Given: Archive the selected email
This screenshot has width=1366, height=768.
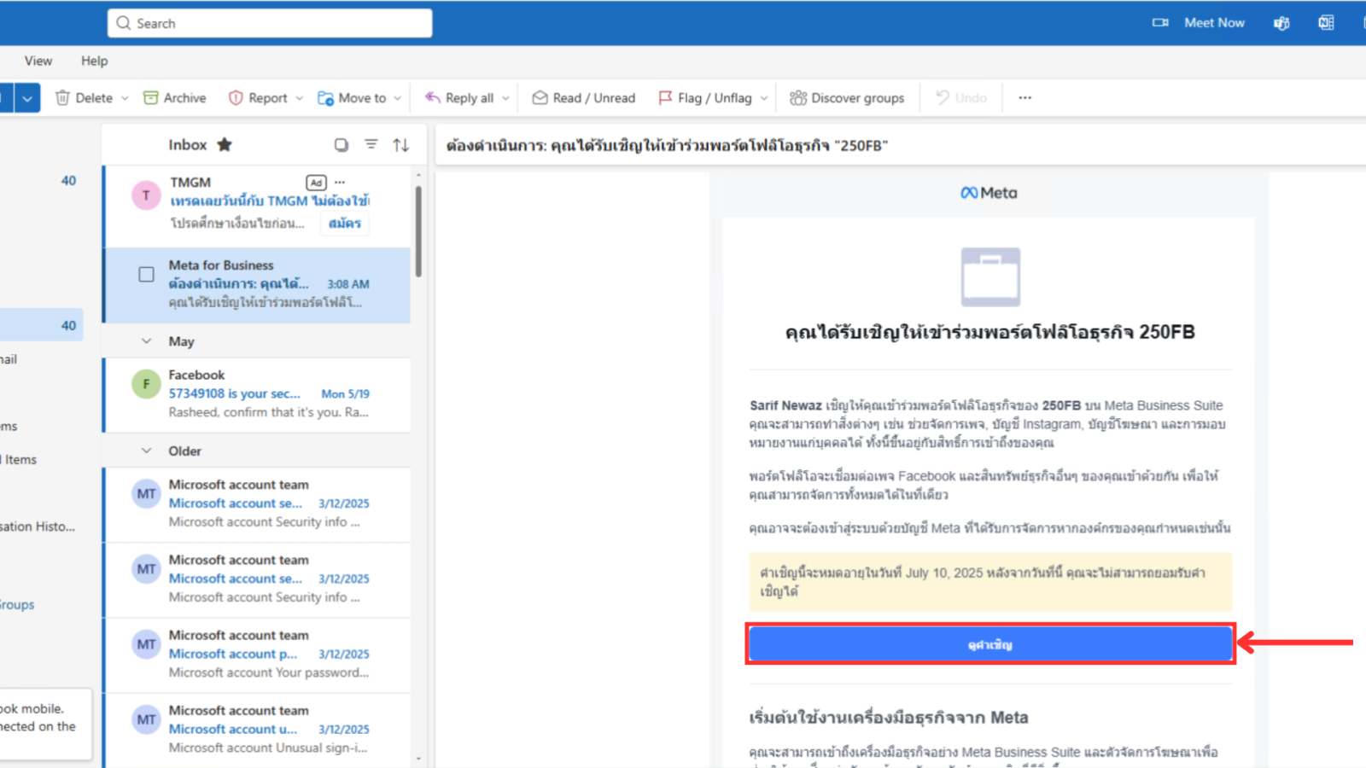Looking at the screenshot, I should tap(174, 98).
